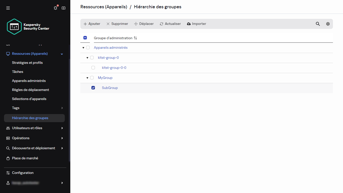Open Stratégies et profils menu item
343x193 pixels.
pos(27,63)
